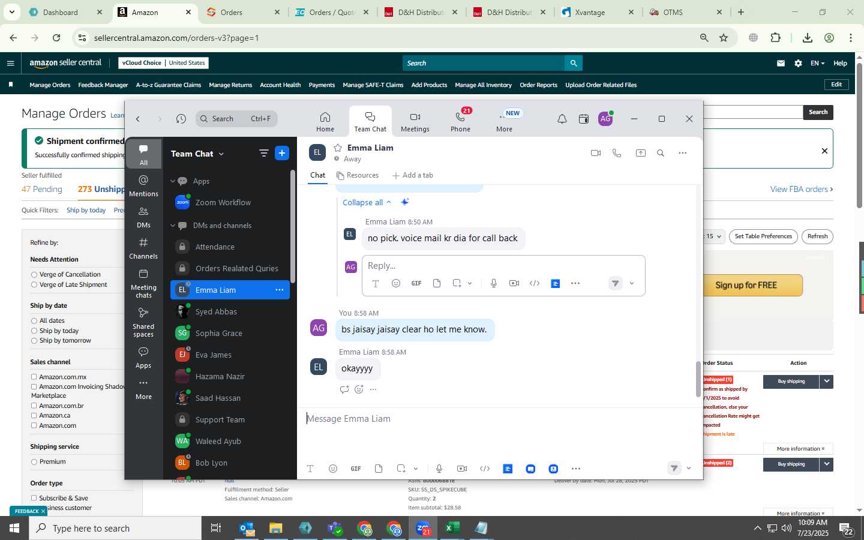Click Set Table Preferences button
This screenshot has width=864, height=540.
(x=763, y=236)
